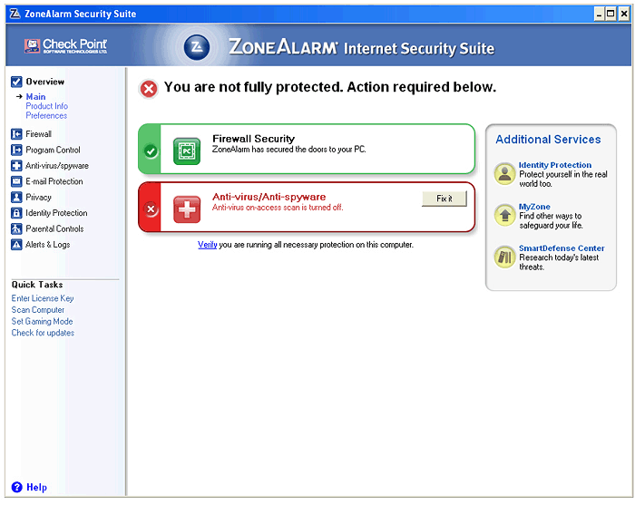Click the Anti-virus/spyware cross icon in sidebar
This screenshot has width=635, height=505.
click(16, 166)
